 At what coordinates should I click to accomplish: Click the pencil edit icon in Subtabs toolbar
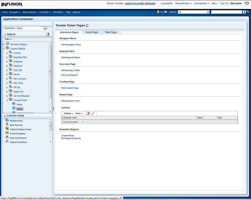pos(93,113)
